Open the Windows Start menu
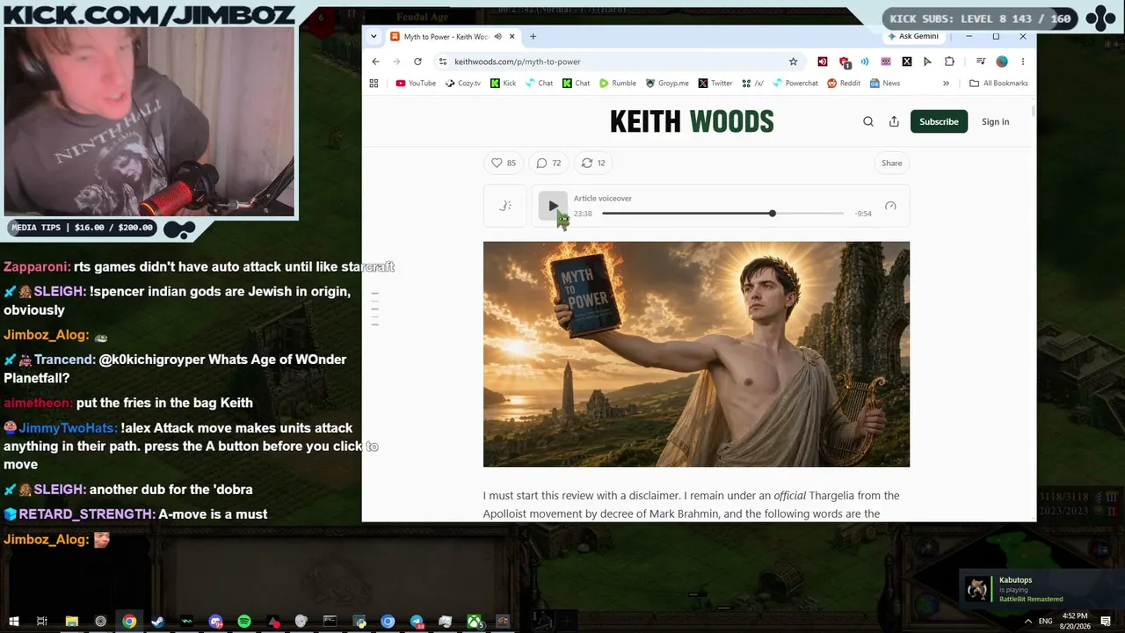Image resolution: width=1125 pixels, height=633 pixels. 14,622
